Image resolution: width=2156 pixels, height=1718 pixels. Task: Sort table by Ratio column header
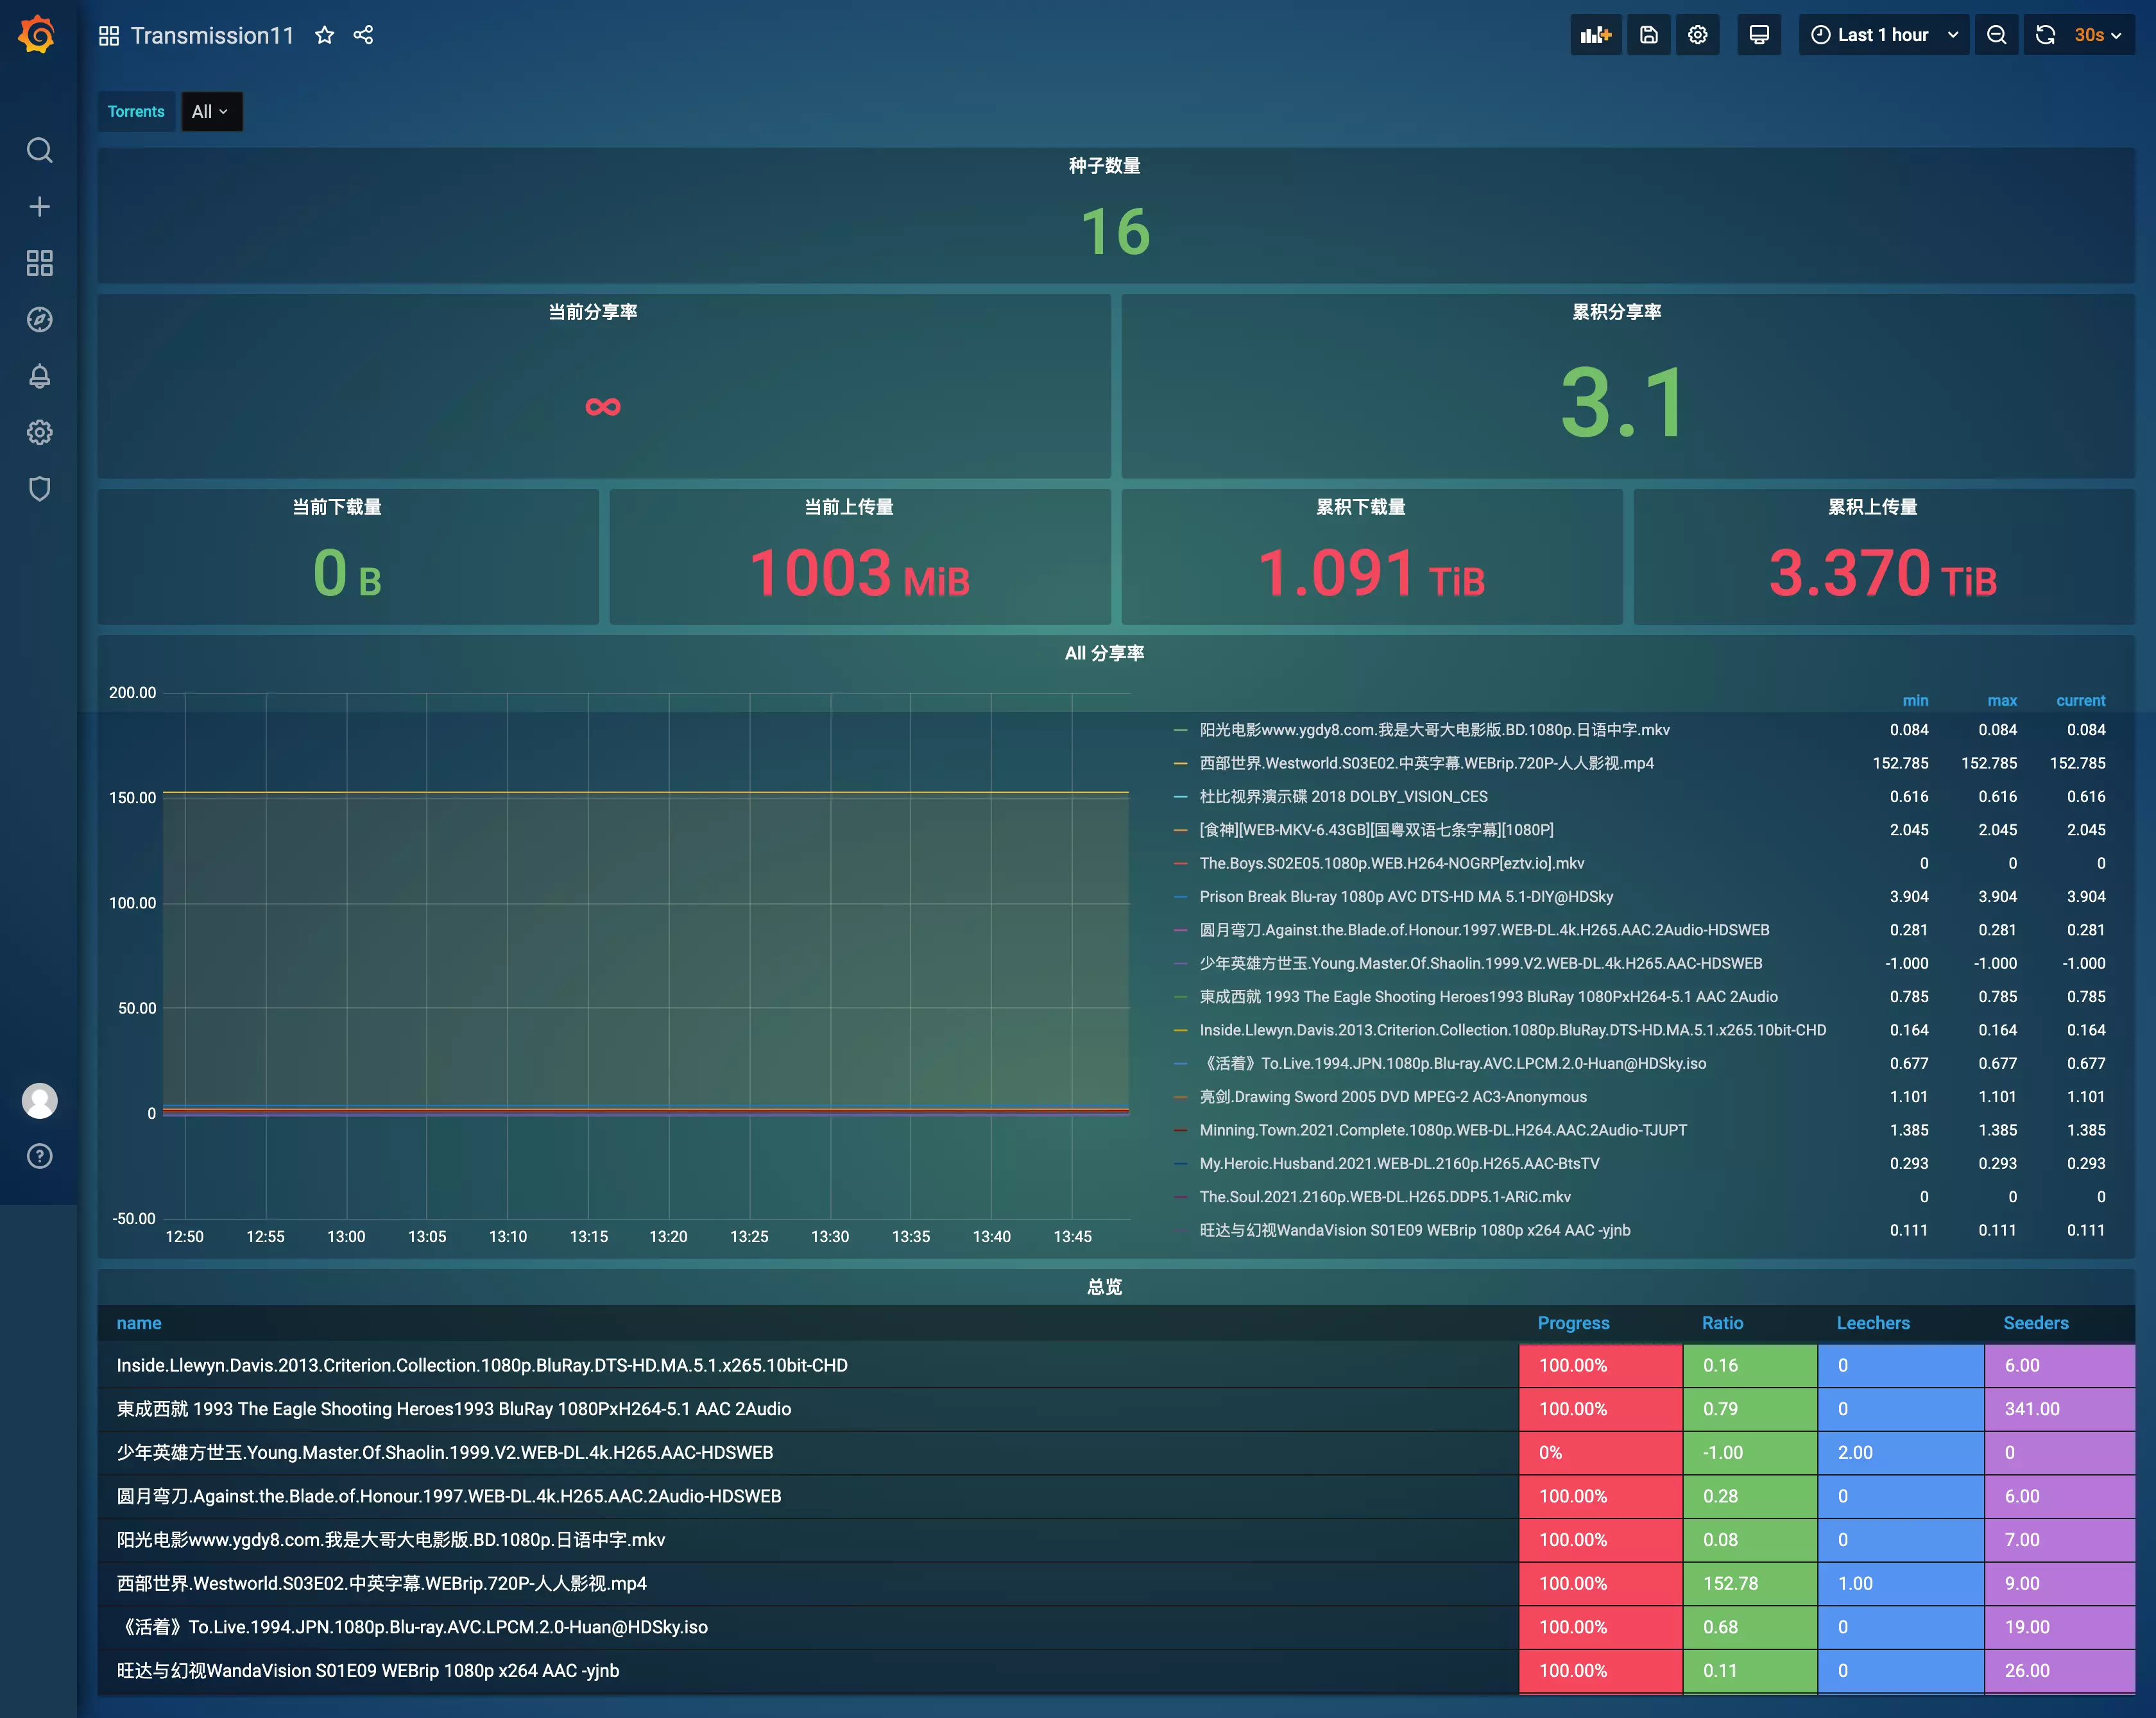coord(1722,1323)
